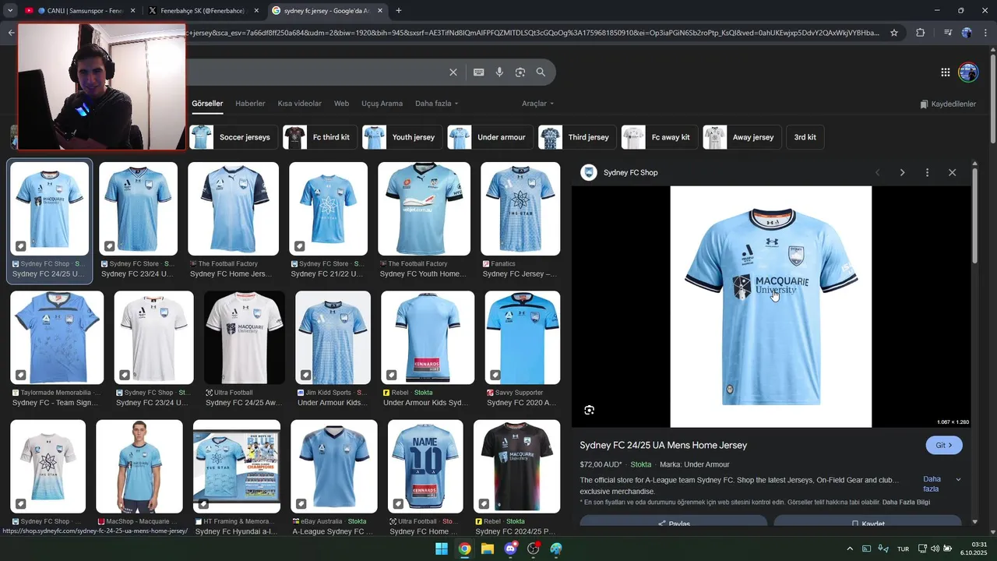Switch to the Fenerbahçe SK X tab
This screenshot has width=997, height=561.
tap(202, 11)
